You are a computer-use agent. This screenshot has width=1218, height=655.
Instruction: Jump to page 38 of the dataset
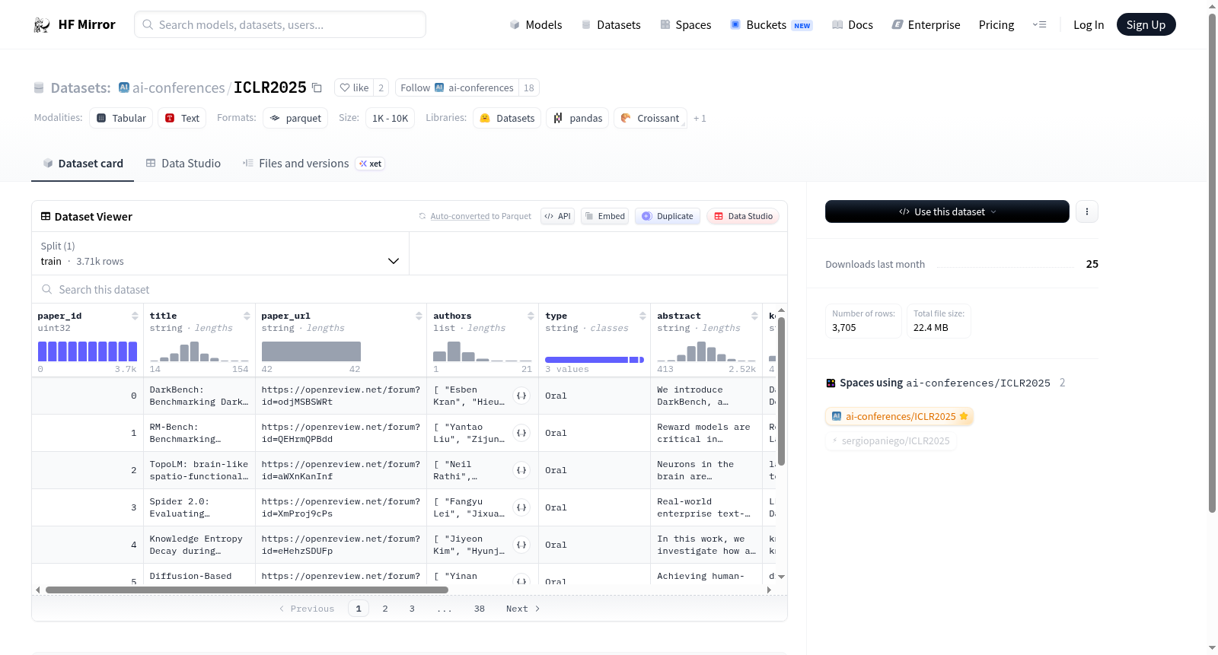(480, 609)
